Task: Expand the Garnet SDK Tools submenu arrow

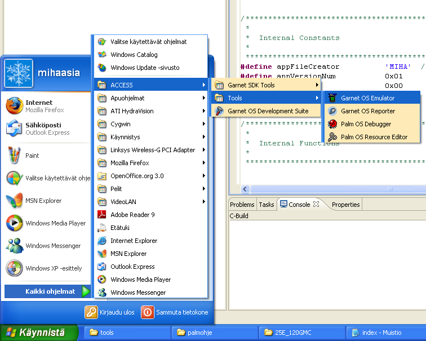Action: 317,85
